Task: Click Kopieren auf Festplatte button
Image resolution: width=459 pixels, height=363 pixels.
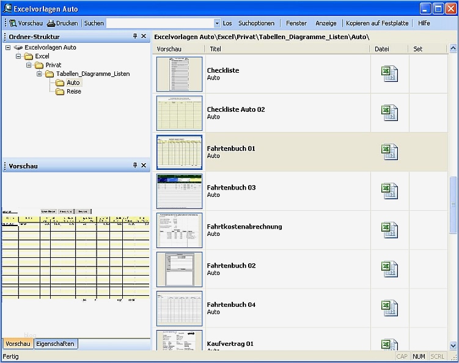Action: (x=378, y=23)
